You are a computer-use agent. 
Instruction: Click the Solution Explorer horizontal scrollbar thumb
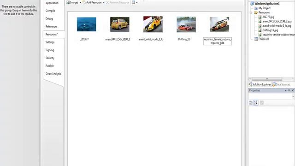click(x=267, y=79)
